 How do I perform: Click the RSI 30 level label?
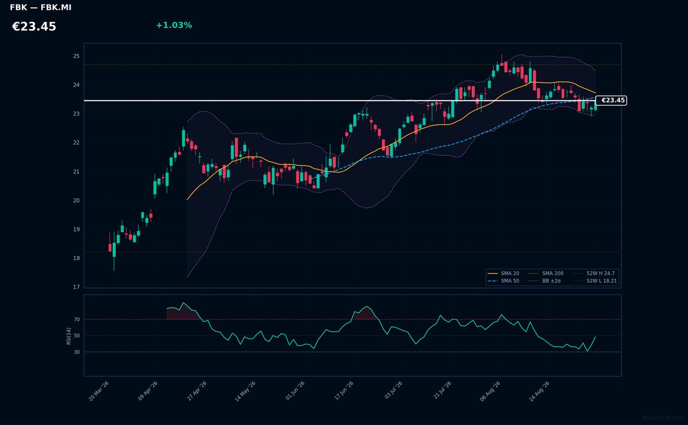(77, 352)
